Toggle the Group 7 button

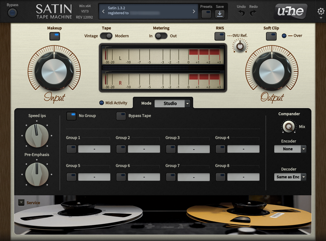point(171,177)
